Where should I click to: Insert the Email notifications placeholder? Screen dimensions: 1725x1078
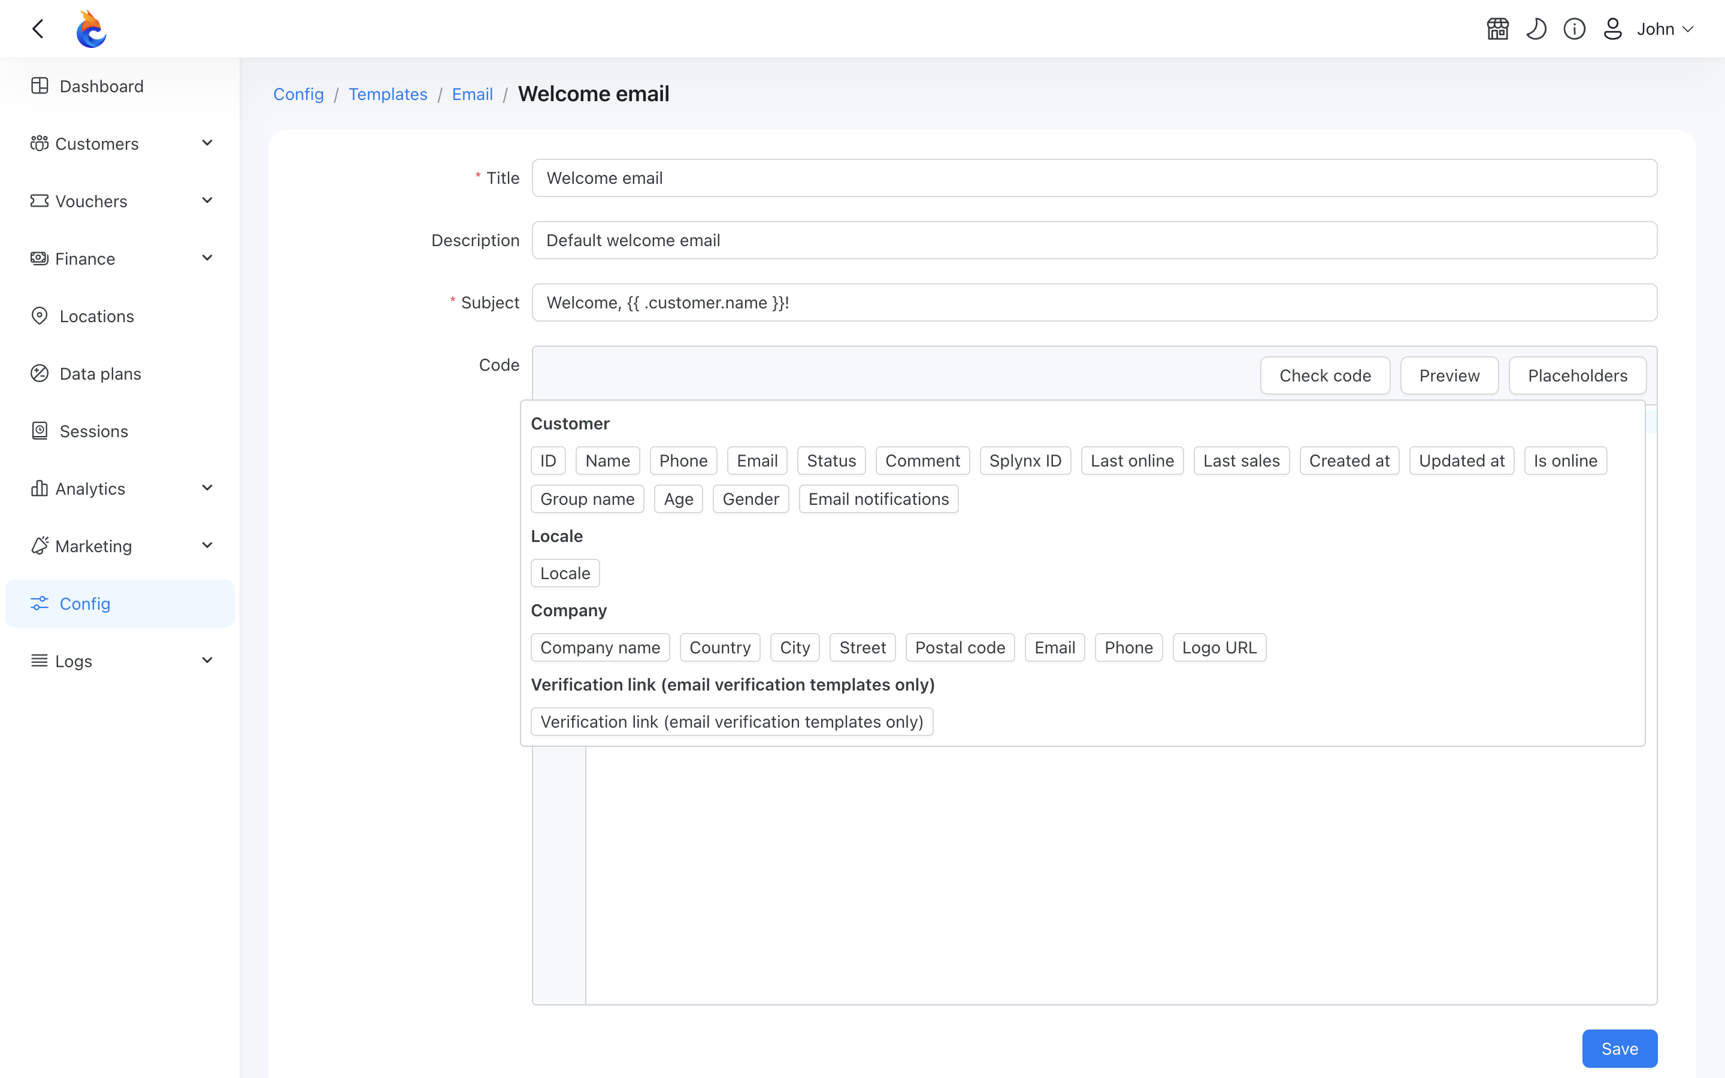[878, 499]
